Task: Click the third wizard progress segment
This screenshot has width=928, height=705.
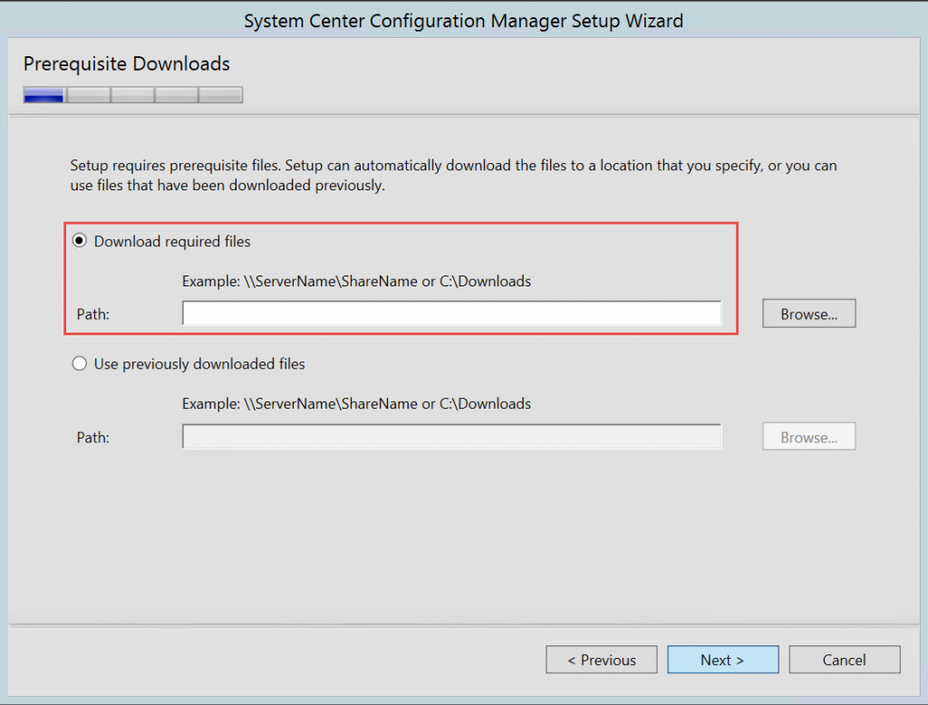Action: pyautogui.click(x=132, y=95)
